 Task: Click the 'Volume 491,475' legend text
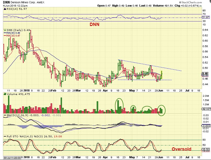[x=18, y=94]
